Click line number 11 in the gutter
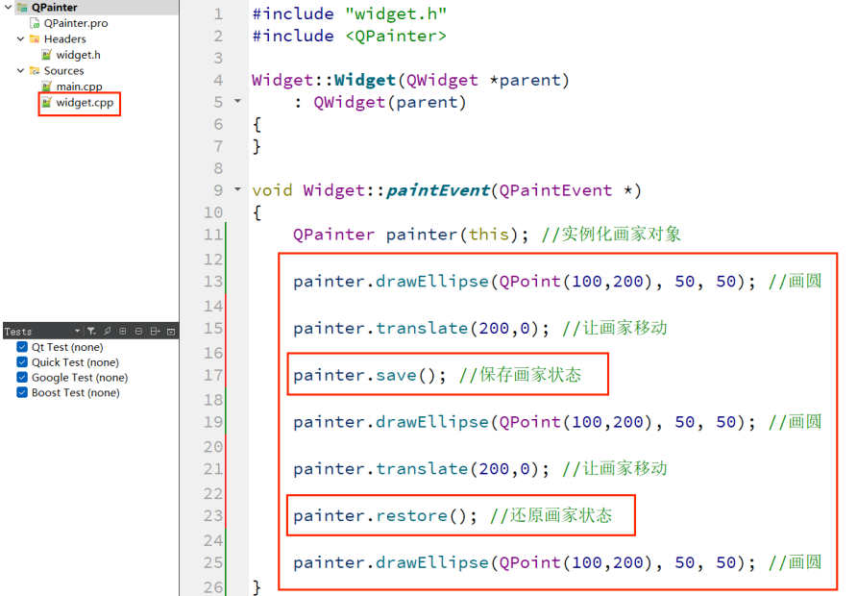 [213, 234]
